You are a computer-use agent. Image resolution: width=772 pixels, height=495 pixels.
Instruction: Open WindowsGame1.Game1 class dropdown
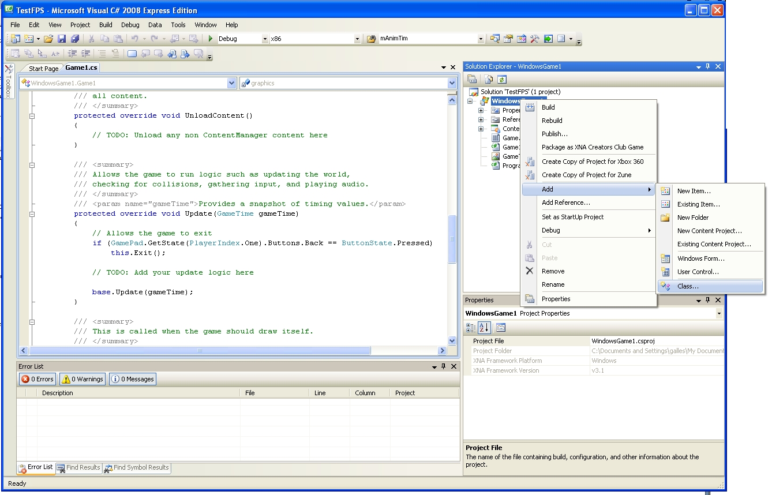(x=232, y=83)
